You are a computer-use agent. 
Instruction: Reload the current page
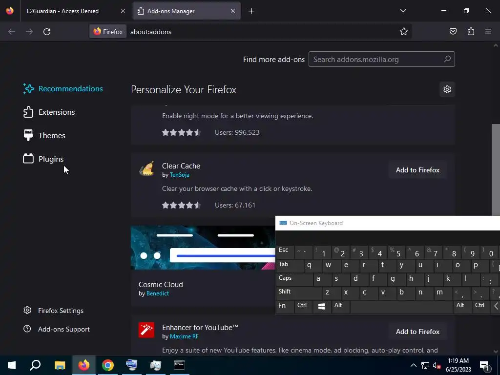click(x=47, y=32)
